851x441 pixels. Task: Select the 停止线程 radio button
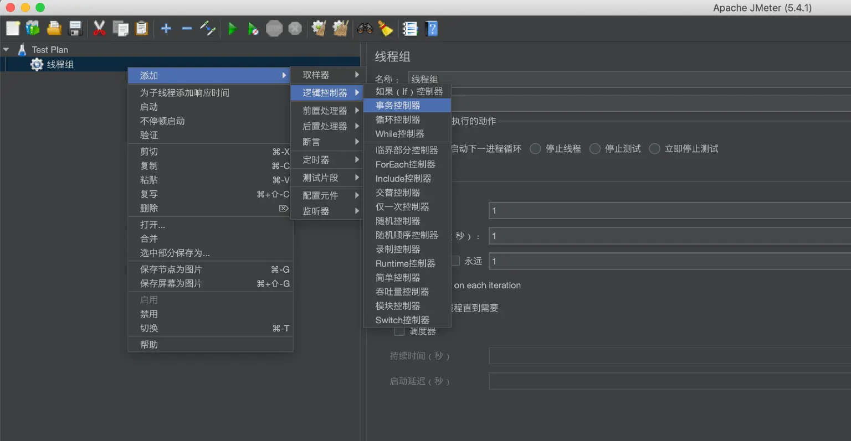click(x=535, y=148)
